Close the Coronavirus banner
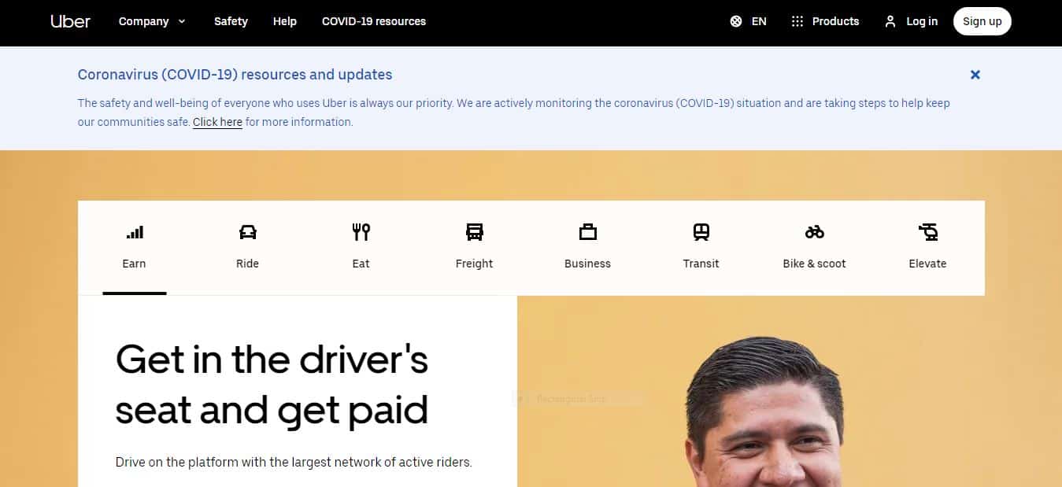Image resolution: width=1062 pixels, height=487 pixels. (975, 75)
